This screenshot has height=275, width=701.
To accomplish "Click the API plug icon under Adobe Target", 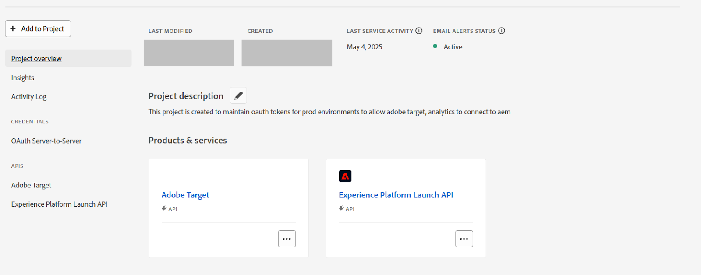I will pos(164,208).
